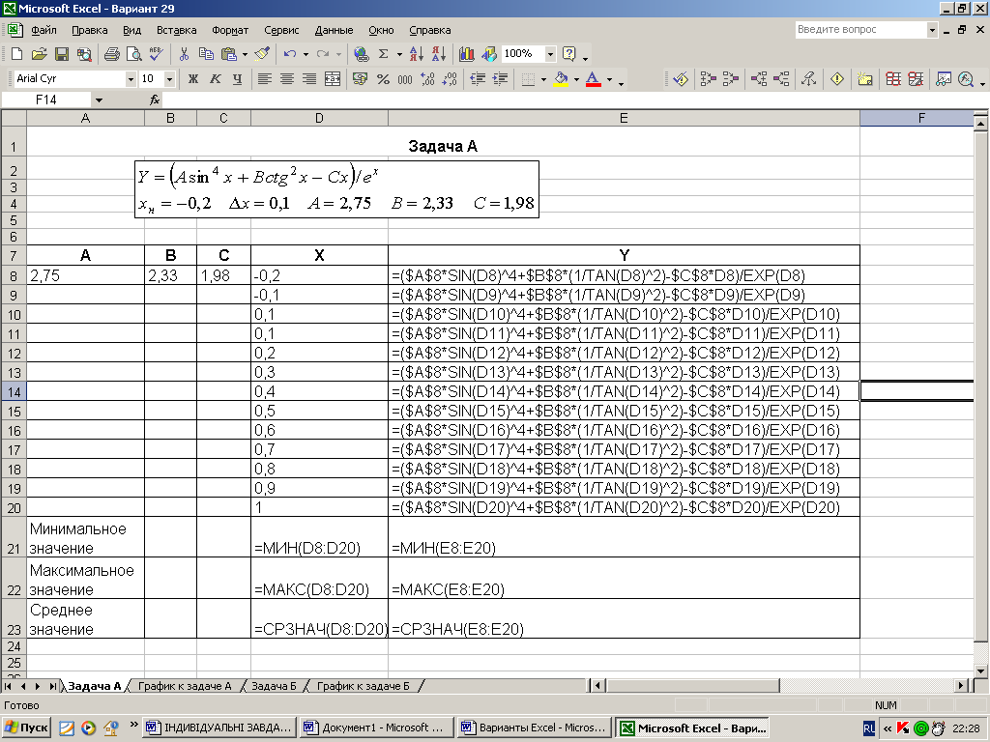
Task: Open the Данные menu
Action: coord(334,30)
